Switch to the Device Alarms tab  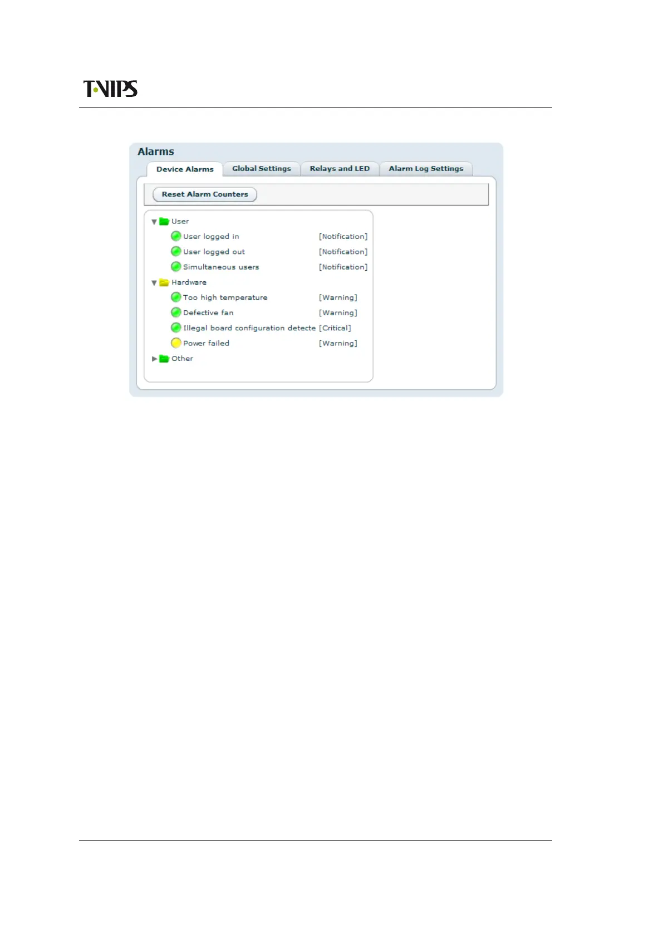(x=185, y=169)
